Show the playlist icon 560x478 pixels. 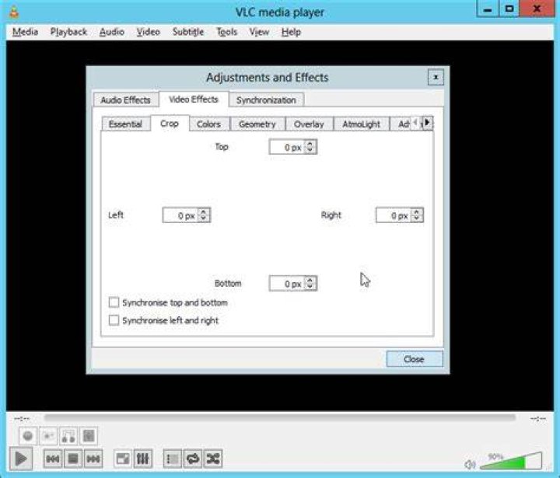tap(173, 459)
